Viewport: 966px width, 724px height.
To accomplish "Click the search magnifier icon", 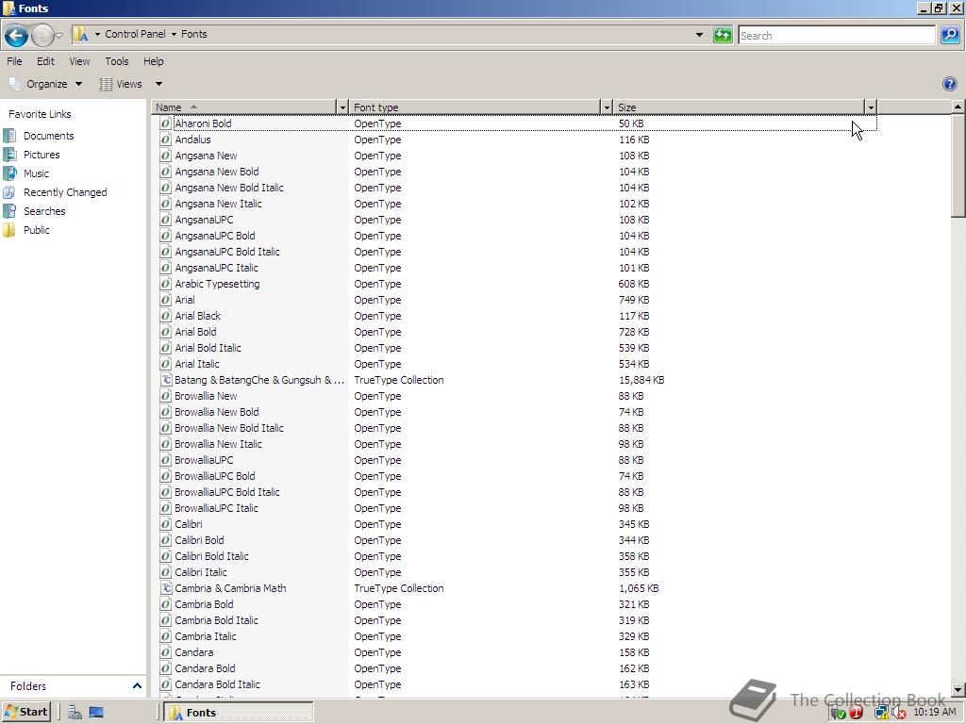I will [x=950, y=35].
